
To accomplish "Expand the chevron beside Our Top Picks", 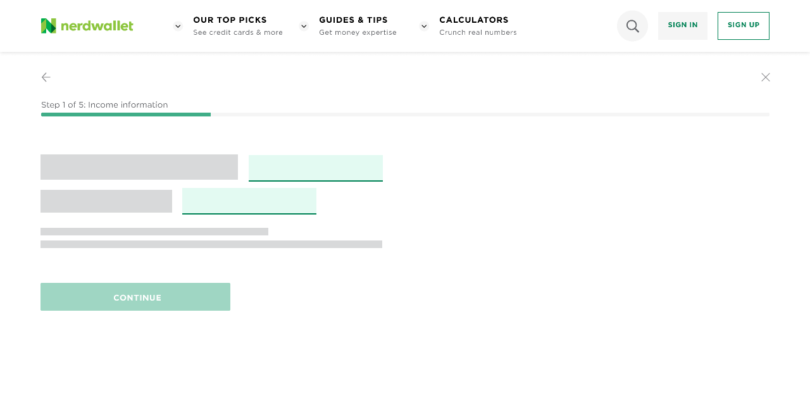I will click(178, 26).
